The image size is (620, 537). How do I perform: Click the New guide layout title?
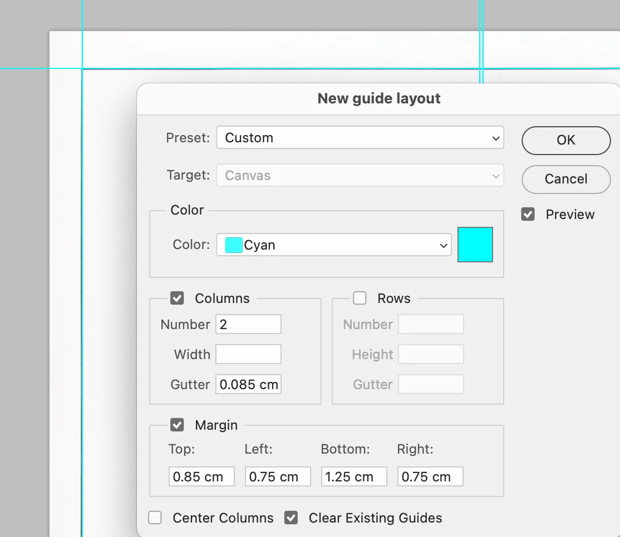[x=379, y=98]
